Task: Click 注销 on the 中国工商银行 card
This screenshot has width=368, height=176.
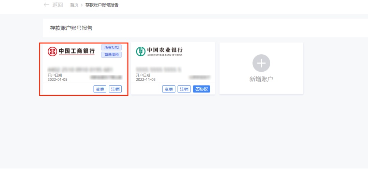Action: pyautogui.click(x=115, y=89)
